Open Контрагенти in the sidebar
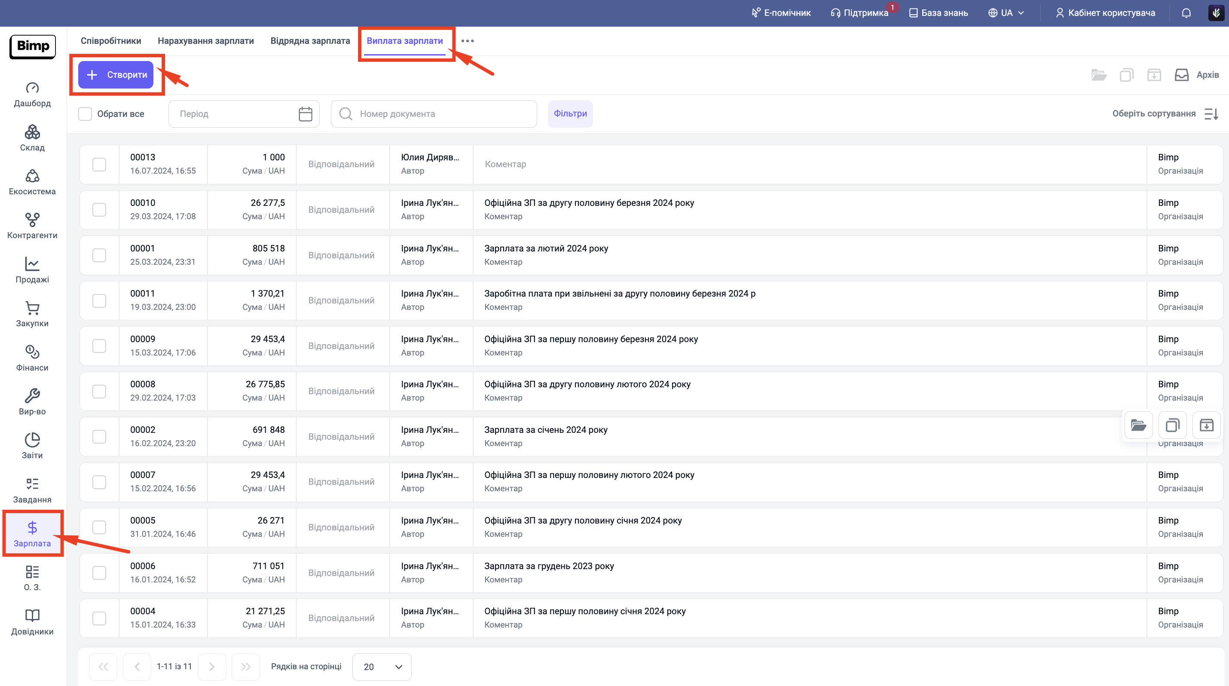The height and width of the screenshot is (686, 1229). (32, 226)
